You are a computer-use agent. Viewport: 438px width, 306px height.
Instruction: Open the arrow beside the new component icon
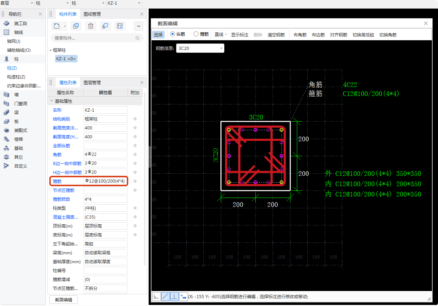[x=65, y=26]
